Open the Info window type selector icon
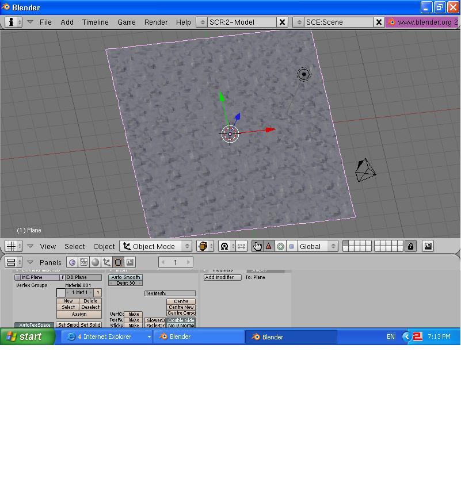461x497 pixels. click(x=13, y=22)
